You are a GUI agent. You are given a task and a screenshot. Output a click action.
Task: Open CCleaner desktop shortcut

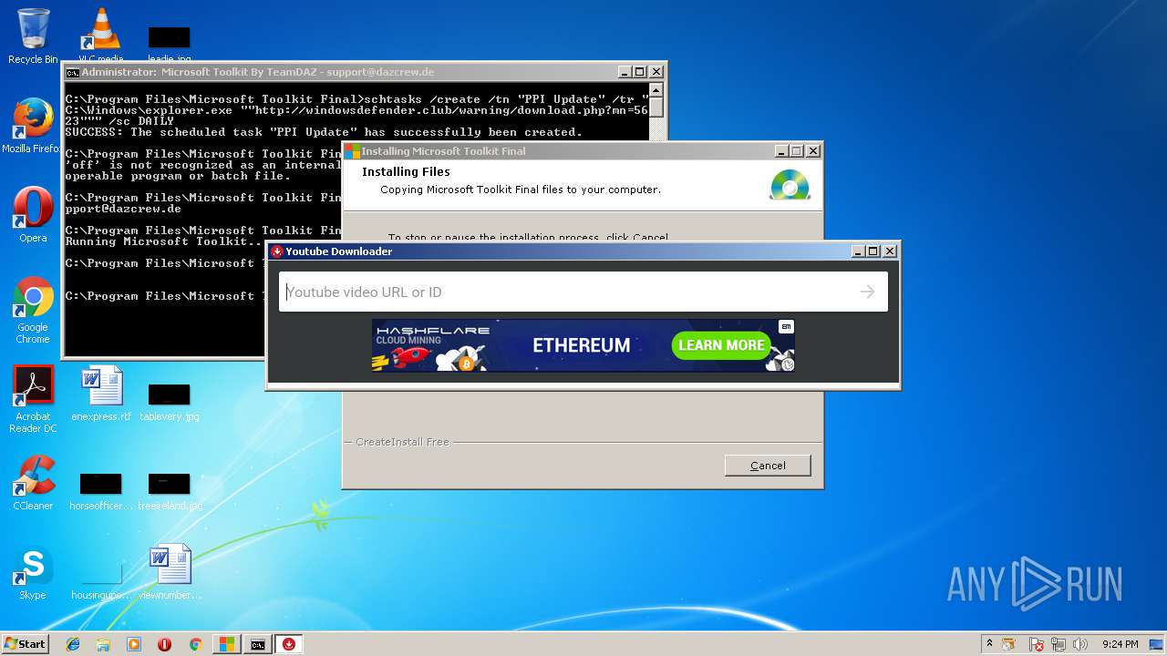[x=33, y=483]
